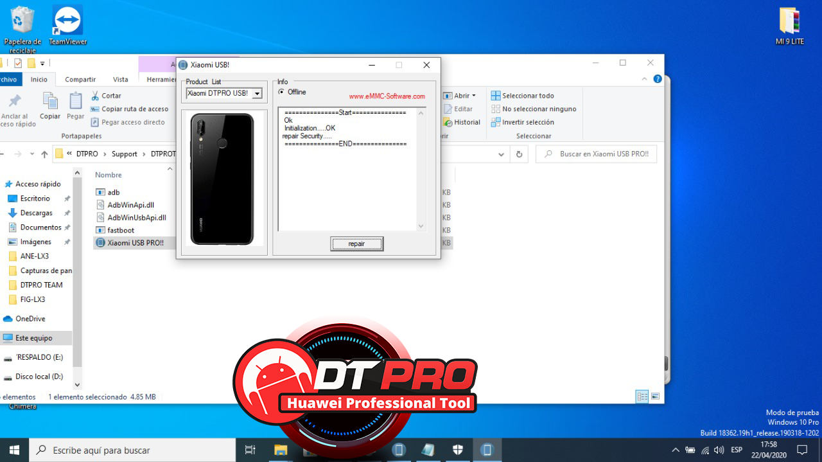Click Editar in the Explorer ribbon

tap(458, 109)
